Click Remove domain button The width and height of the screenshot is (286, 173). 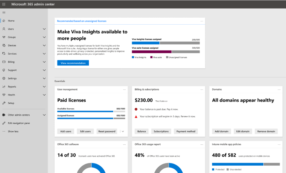(266, 131)
